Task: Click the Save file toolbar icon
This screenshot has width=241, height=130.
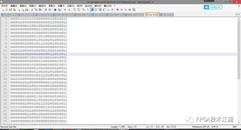Action: [10, 10]
